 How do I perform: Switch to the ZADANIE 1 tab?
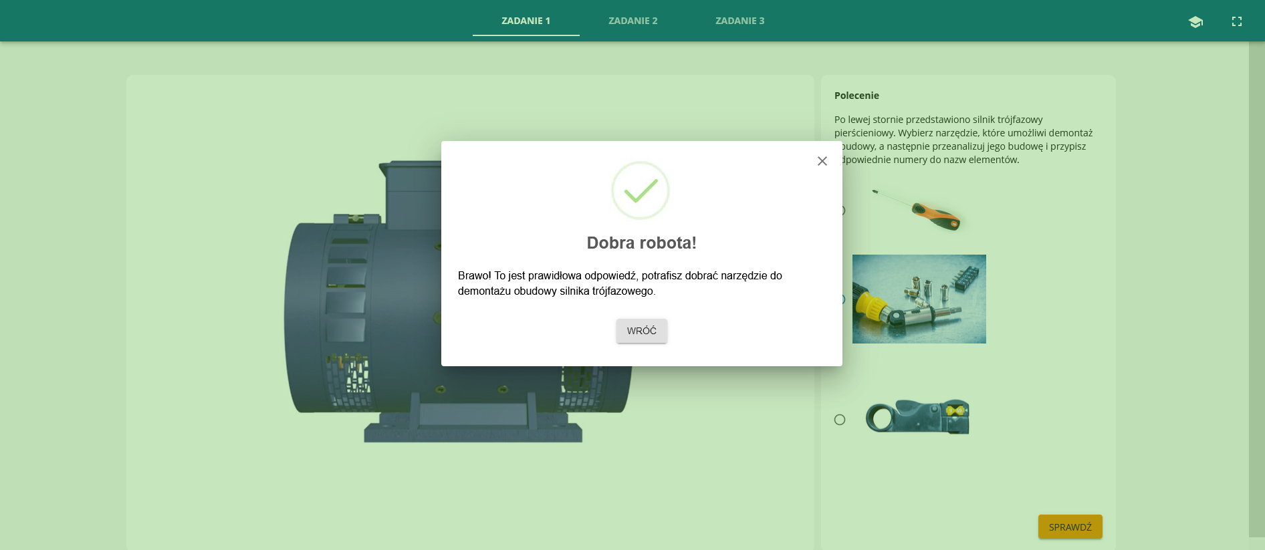[526, 21]
